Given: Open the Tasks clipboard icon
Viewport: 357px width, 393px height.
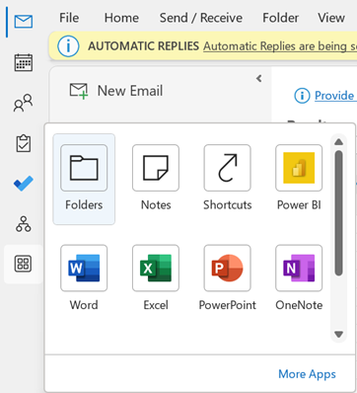Looking at the screenshot, I should tap(24, 143).
